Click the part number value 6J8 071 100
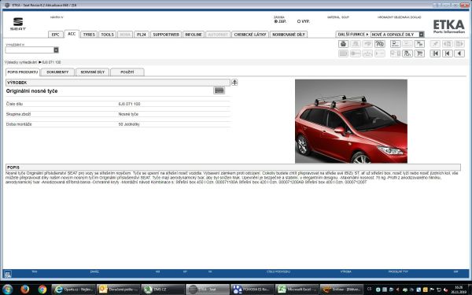 (x=129, y=104)
